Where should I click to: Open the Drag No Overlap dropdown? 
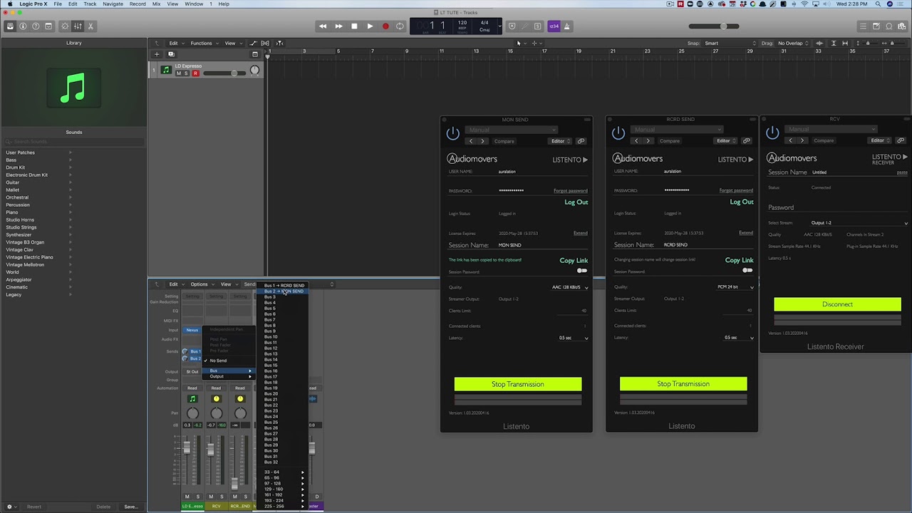click(x=794, y=43)
